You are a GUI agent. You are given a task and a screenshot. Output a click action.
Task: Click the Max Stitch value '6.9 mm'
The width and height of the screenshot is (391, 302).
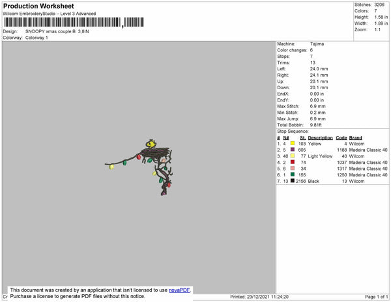pos(318,106)
